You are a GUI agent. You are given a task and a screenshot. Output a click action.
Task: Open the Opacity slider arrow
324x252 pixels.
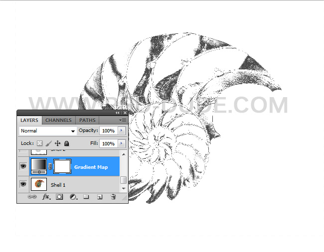coord(122,130)
